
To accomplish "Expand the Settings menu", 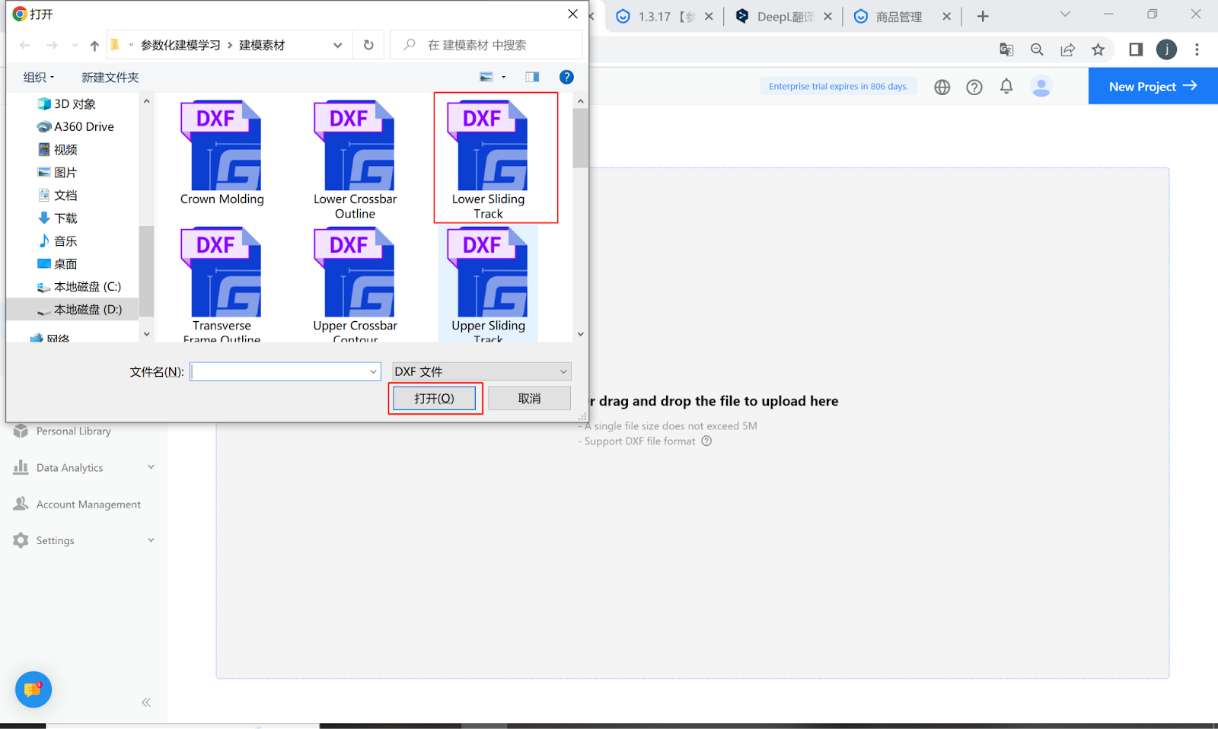I will point(84,540).
